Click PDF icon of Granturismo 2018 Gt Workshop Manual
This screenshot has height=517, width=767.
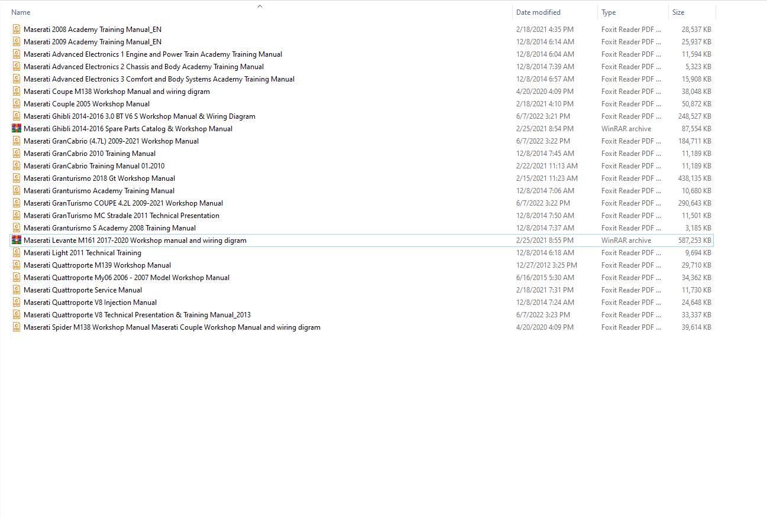[x=17, y=178]
